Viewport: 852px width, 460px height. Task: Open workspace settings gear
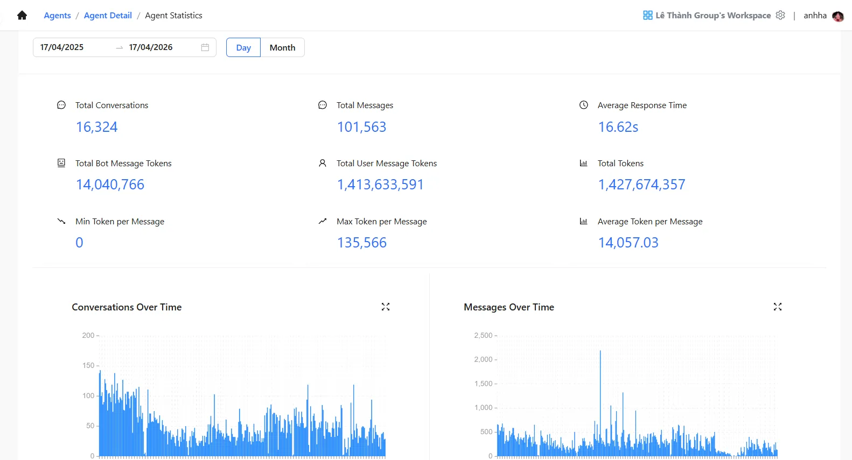coord(780,16)
